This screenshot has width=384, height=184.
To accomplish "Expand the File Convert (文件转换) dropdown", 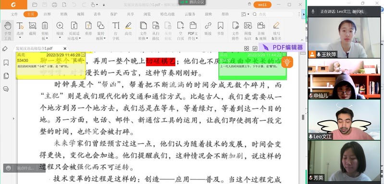I will click(143, 38).
